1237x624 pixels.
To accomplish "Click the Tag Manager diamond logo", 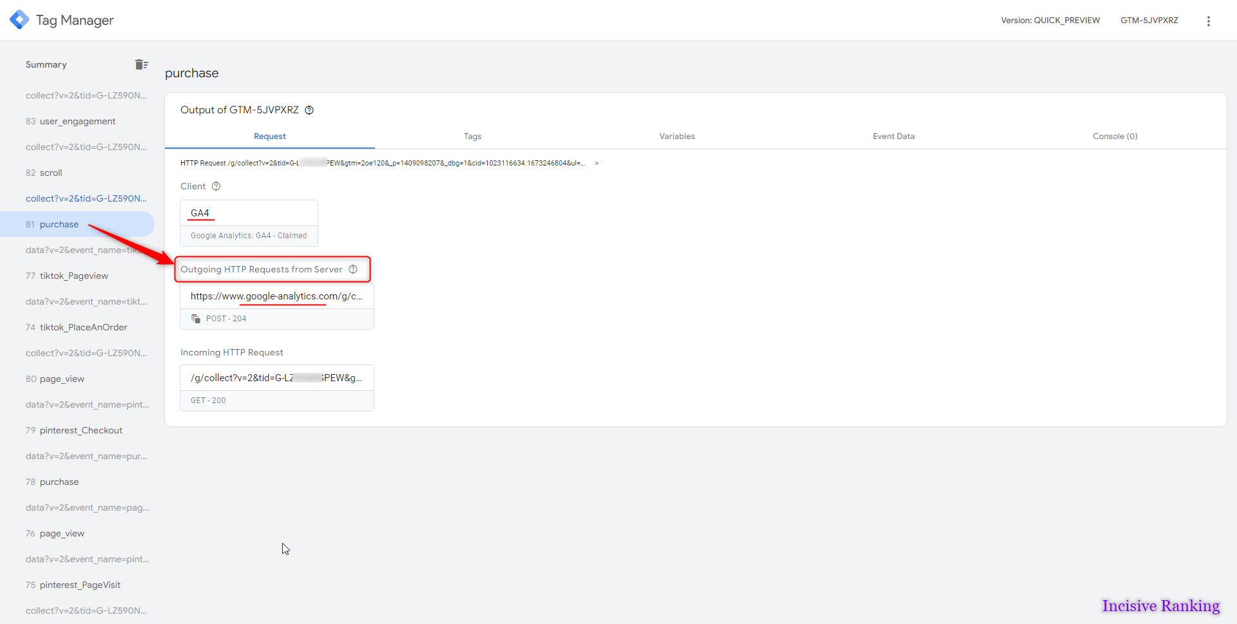I will coord(19,19).
